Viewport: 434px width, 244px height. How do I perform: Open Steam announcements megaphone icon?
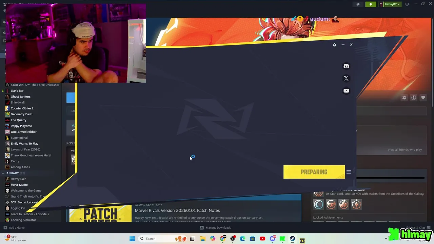[358, 4]
